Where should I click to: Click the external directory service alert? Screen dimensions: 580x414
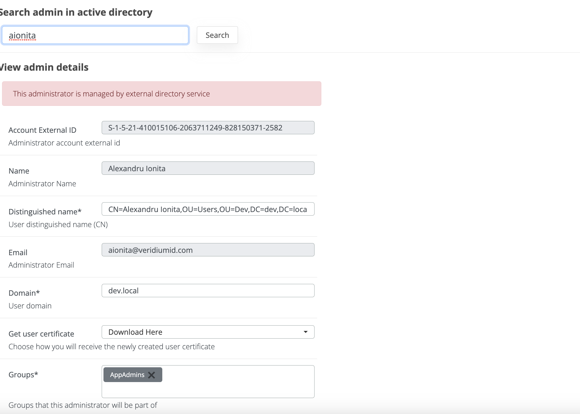(161, 94)
